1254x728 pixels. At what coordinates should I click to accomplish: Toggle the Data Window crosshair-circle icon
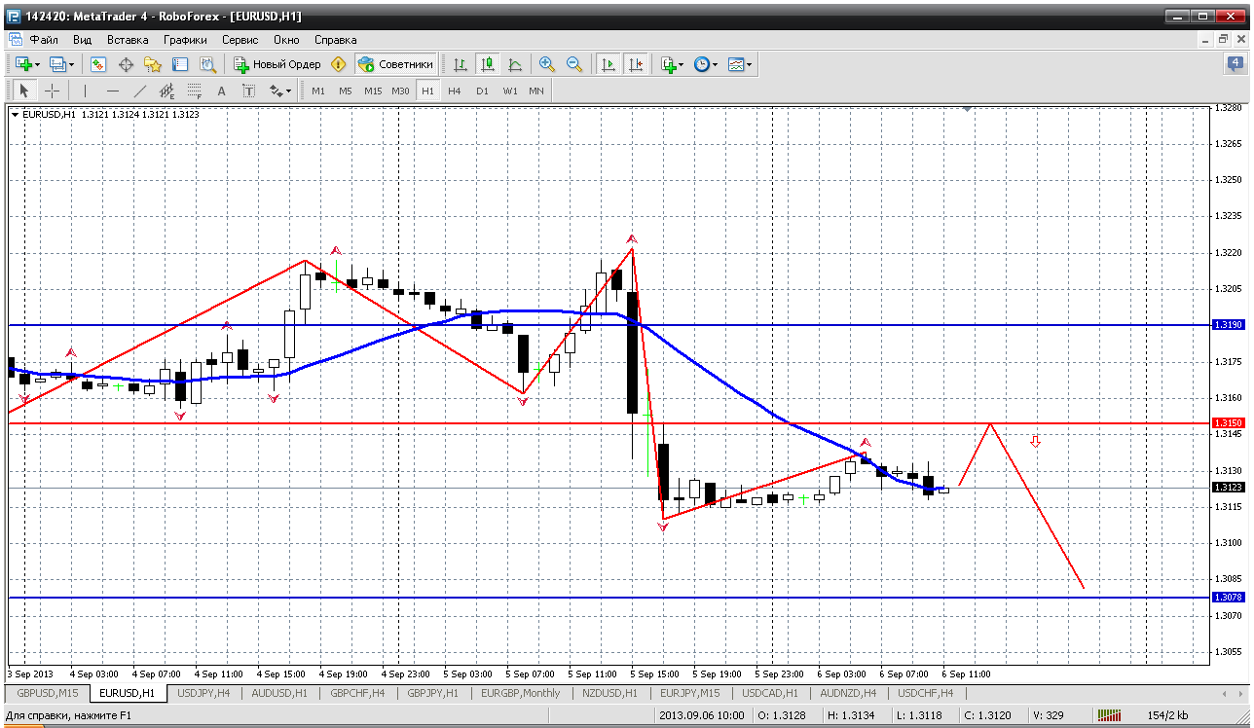coord(126,64)
